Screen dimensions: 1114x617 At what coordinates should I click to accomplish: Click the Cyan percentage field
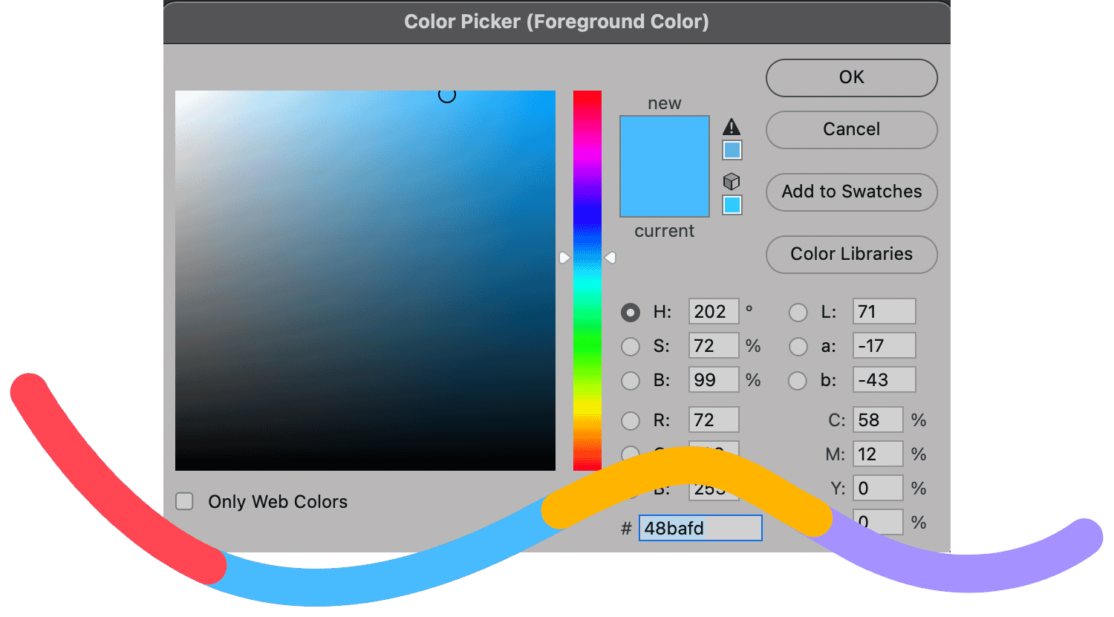(878, 420)
